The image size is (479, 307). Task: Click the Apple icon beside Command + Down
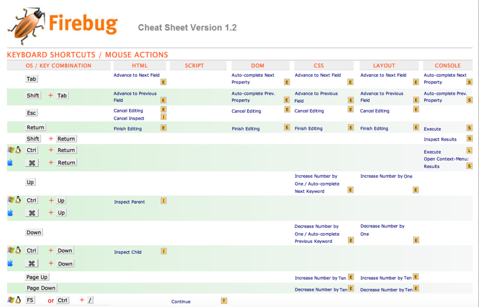pos(10,263)
